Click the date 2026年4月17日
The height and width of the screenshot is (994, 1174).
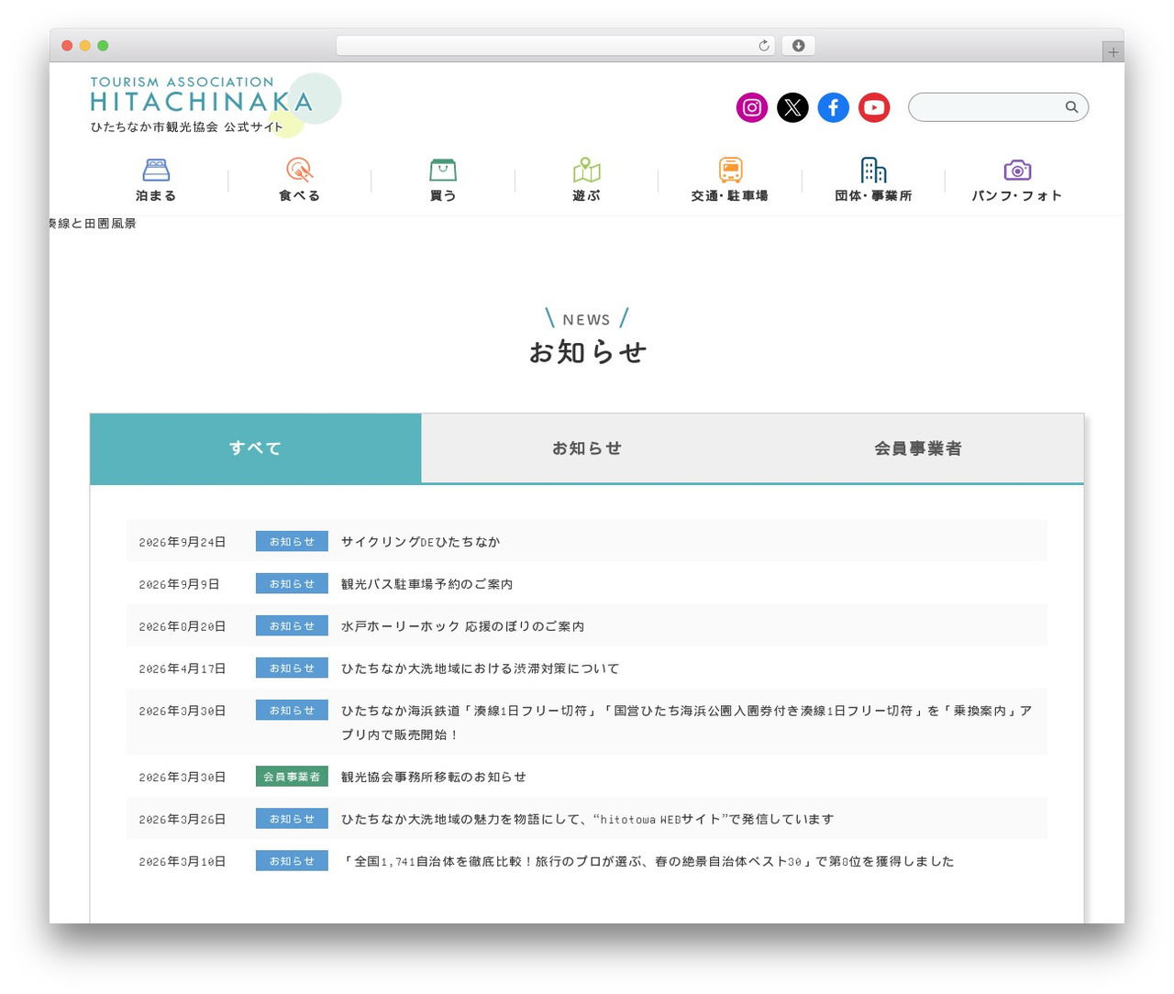[183, 668]
